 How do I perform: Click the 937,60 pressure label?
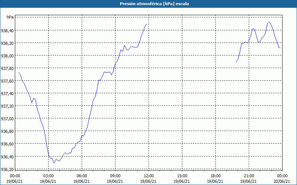point(7,81)
